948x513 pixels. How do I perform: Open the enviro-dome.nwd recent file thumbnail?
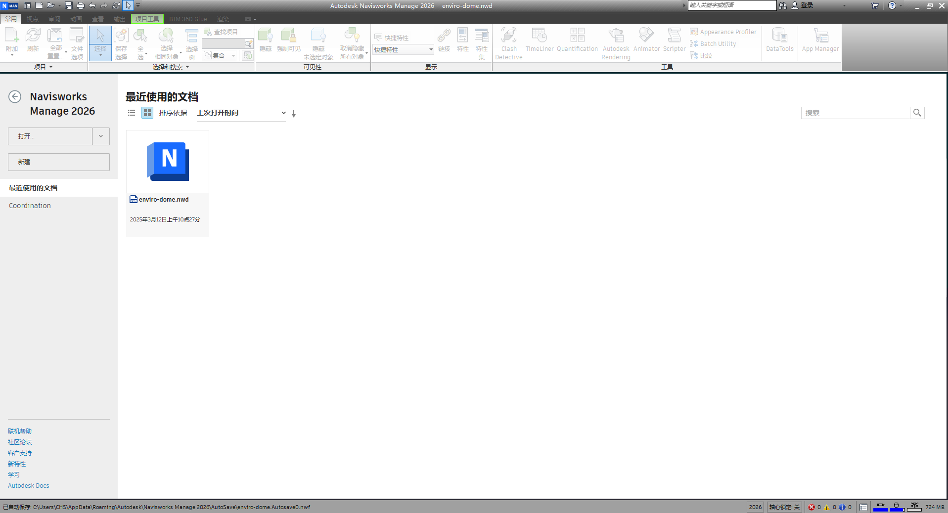pyautogui.click(x=168, y=162)
